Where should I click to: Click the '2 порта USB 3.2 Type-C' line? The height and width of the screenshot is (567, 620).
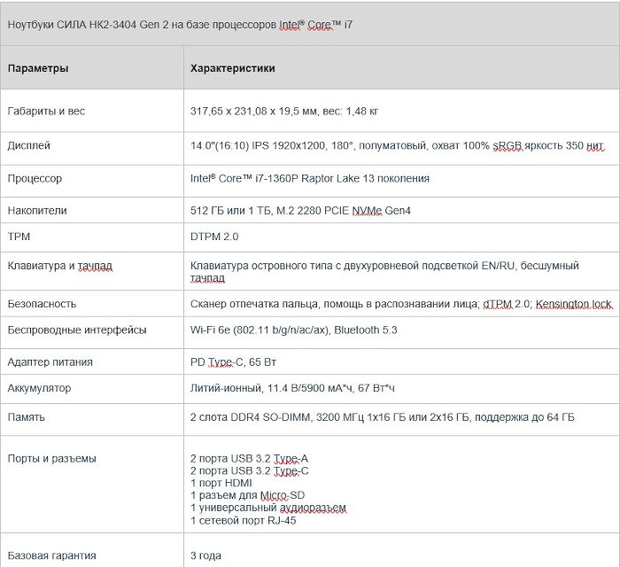(249, 471)
